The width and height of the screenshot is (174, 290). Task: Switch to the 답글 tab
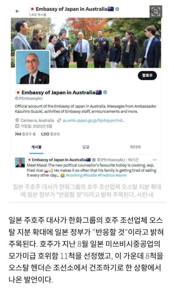click(86, 147)
